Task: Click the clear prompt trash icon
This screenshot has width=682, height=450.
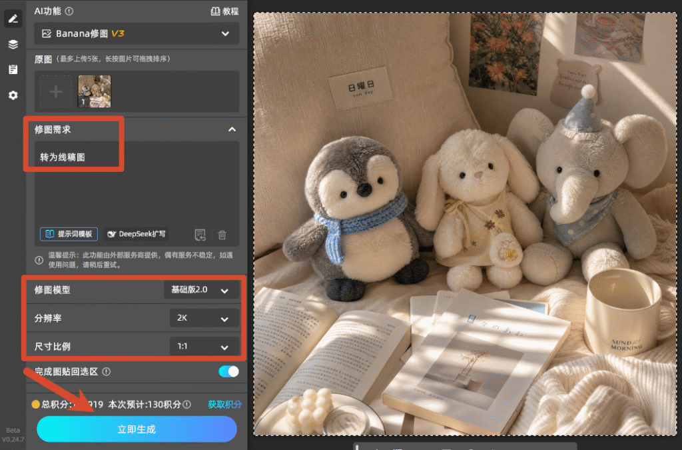Action: [222, 235]
